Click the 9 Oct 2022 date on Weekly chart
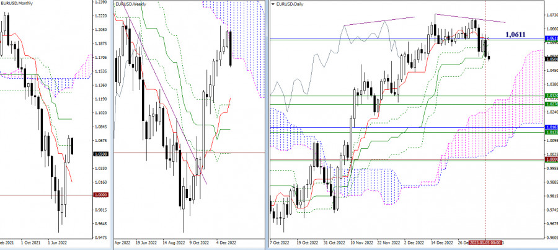Image resolution: width=558 pixels, height=250 pixels. 199,243
